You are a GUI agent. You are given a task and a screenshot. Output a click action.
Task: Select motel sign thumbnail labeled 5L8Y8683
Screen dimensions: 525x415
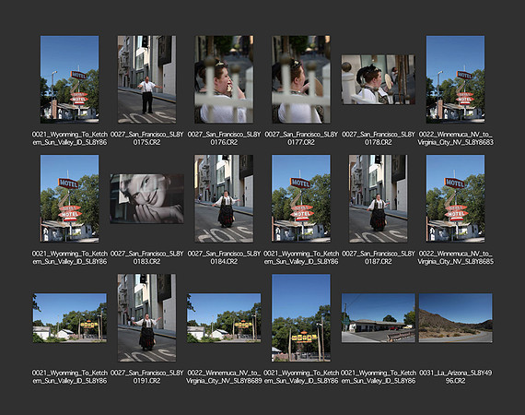[455, 79]
